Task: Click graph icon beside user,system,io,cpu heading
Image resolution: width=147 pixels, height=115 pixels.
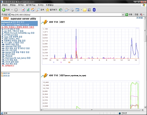Action: click(x=45, y=75)
